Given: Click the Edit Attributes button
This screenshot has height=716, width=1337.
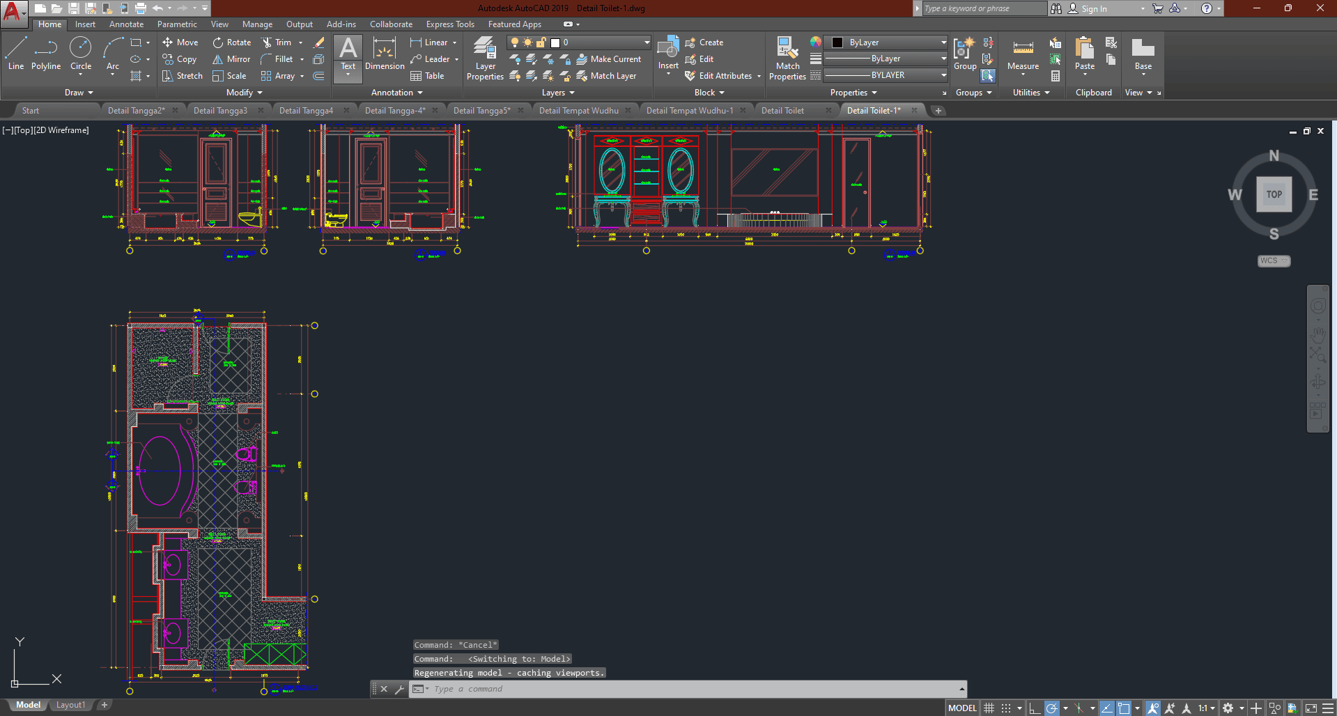Looking at the screenshot, I should tap(719, 76).
